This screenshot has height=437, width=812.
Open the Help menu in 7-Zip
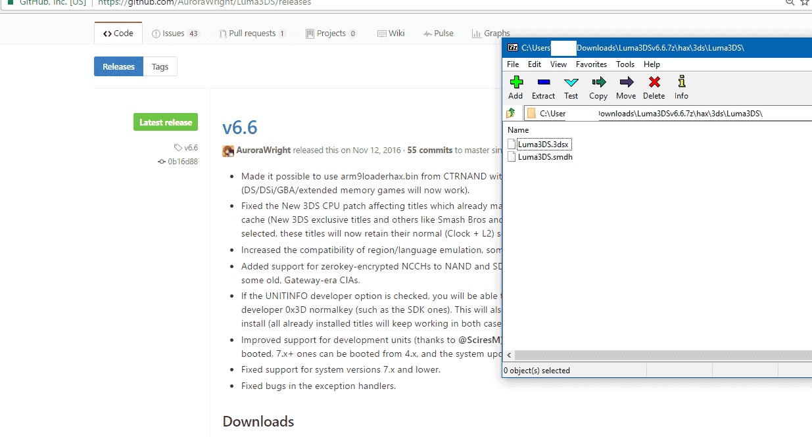tap(652, 64)
